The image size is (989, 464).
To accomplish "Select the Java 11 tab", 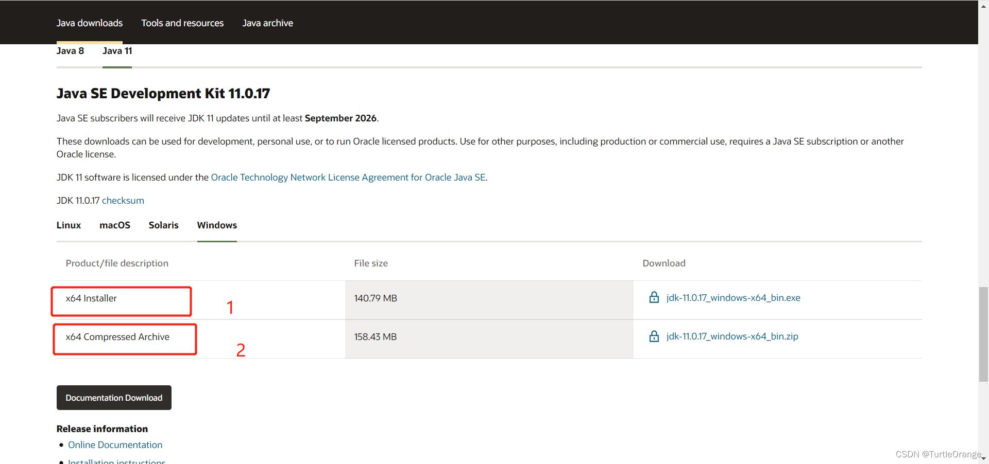I will click(117, 51).
